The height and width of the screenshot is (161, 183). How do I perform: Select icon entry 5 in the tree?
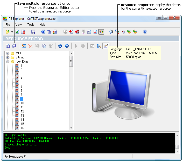pyautogui.click(x=22, y=82)
